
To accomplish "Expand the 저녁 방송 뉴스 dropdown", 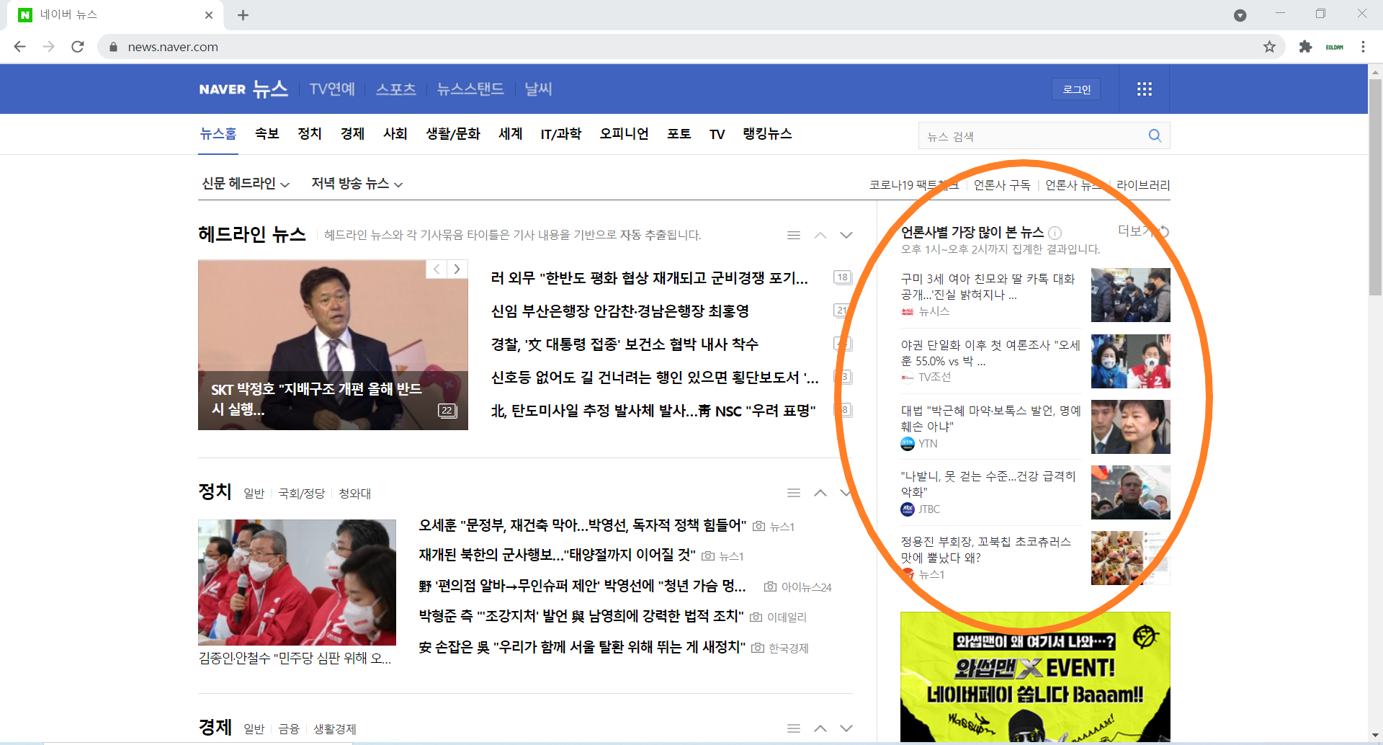I will (x=357, y=184).
